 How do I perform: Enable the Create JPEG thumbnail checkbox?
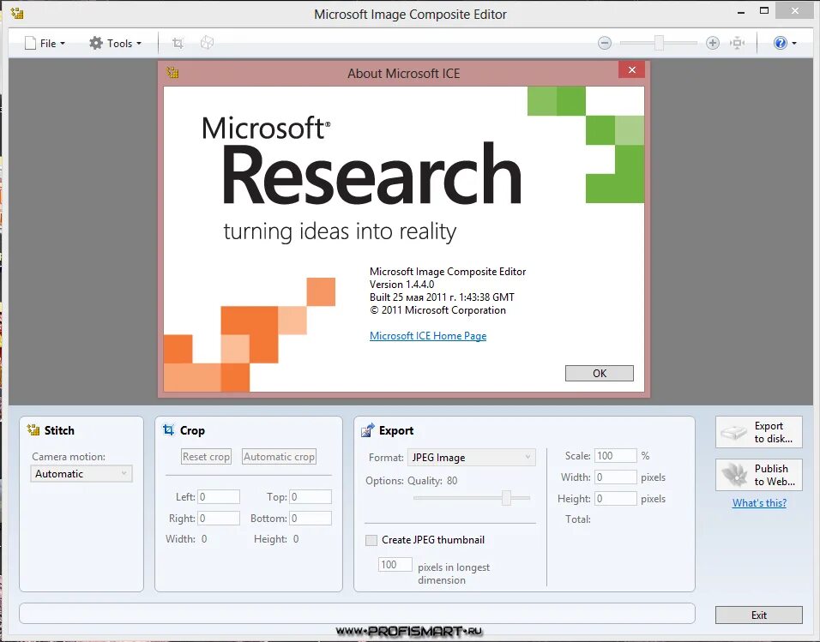point(371,540)
